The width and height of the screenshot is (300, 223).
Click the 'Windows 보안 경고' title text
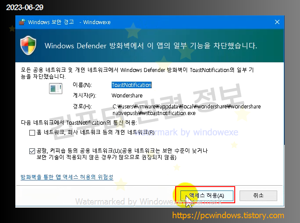[51, 22]
